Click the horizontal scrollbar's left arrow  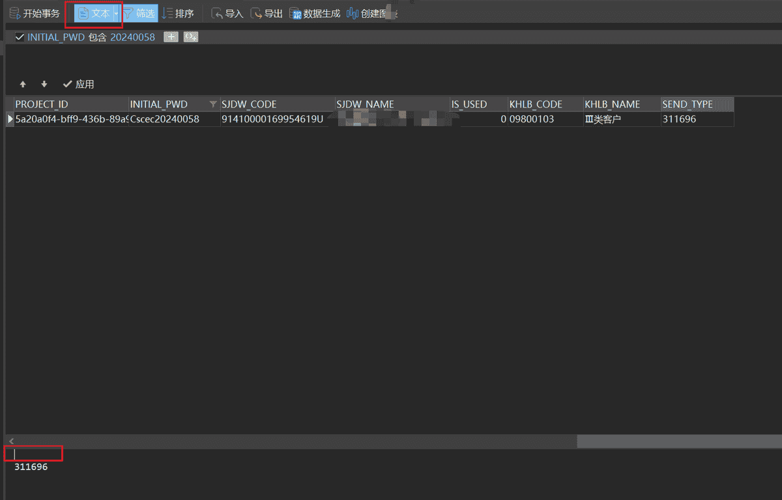pos(11,441)
